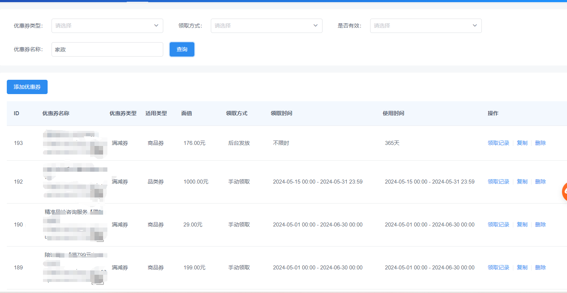
Task: Open 领取记录 for coupon 193
Action: 498,143
